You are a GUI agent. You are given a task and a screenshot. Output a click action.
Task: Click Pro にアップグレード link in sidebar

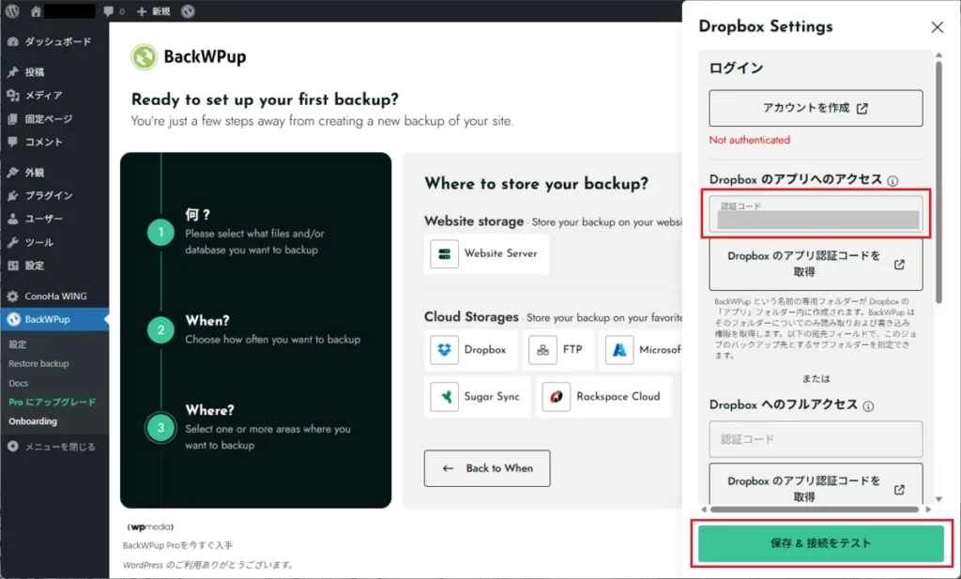[x=52, y=402]
